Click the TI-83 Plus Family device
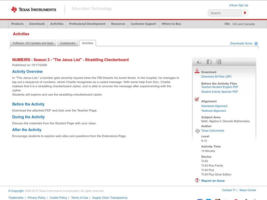 tap(212, 166)
